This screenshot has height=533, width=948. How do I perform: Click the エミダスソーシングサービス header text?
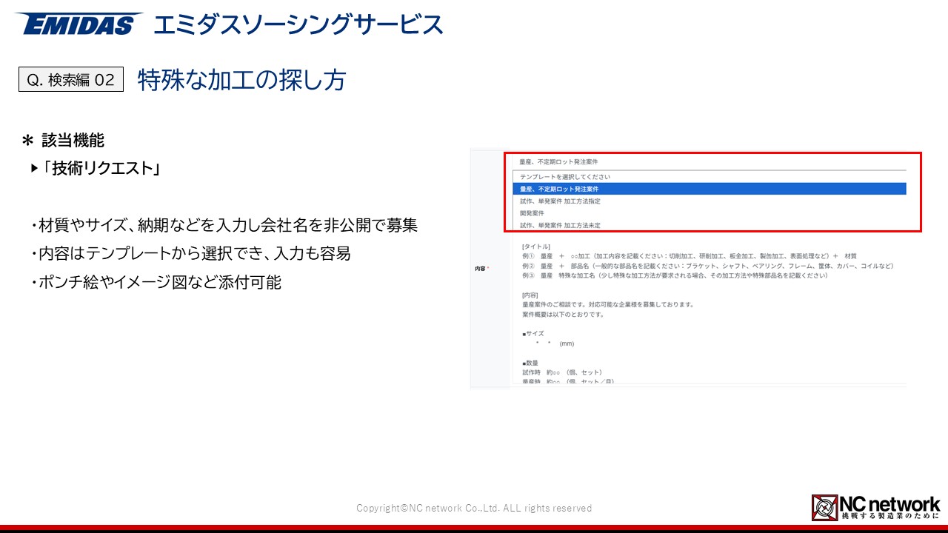pos(298,24)
